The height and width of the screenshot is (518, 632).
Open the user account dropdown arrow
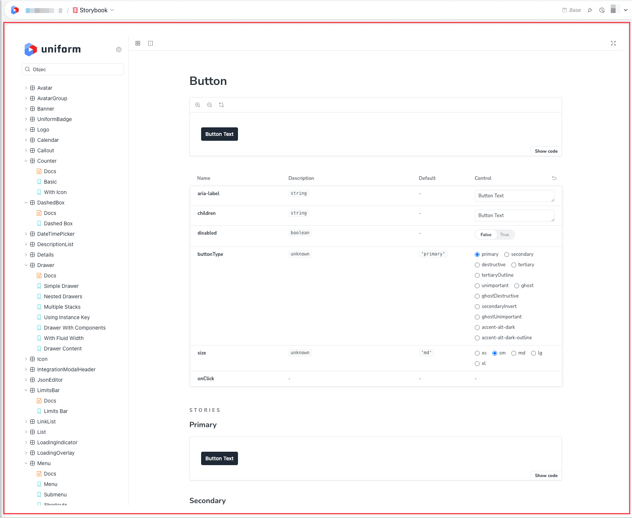tap(625, 10)
